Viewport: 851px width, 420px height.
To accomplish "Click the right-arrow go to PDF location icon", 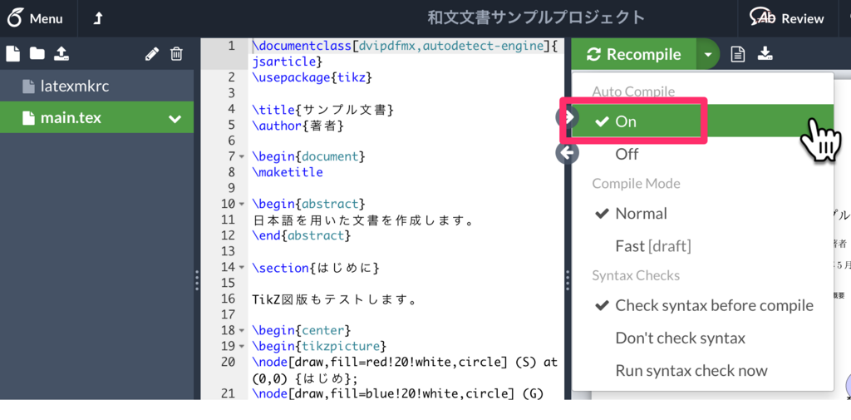I will click(x=568, y=116).
